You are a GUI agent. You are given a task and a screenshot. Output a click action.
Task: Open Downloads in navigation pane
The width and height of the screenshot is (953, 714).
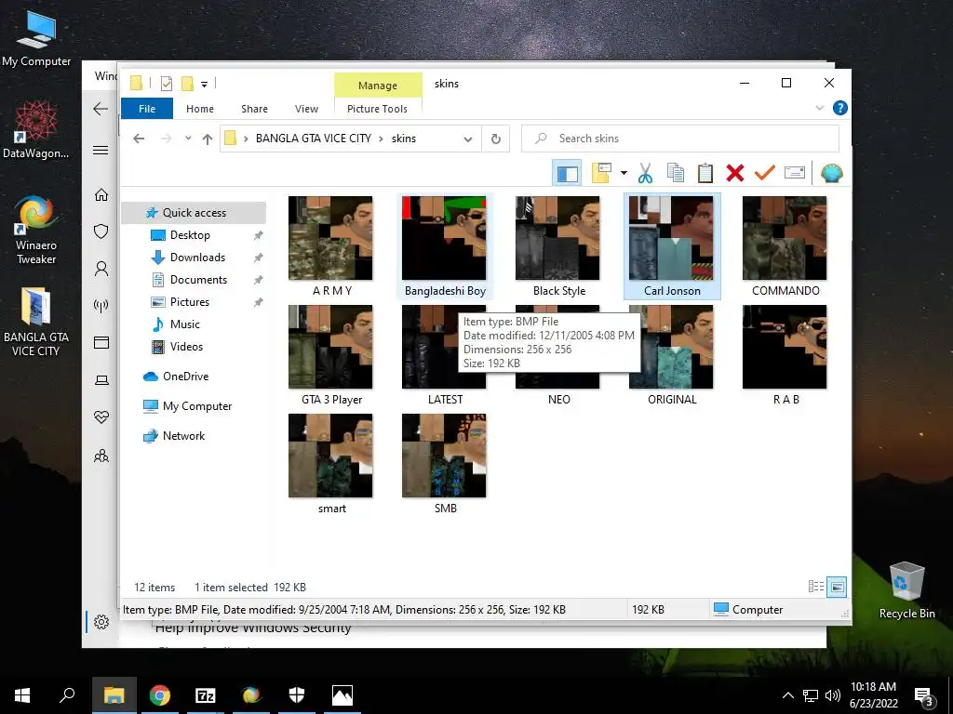(197, 258)
